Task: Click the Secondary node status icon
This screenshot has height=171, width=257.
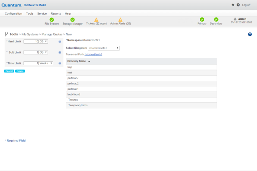Action: pyautogui.click(x=216, y=19)
